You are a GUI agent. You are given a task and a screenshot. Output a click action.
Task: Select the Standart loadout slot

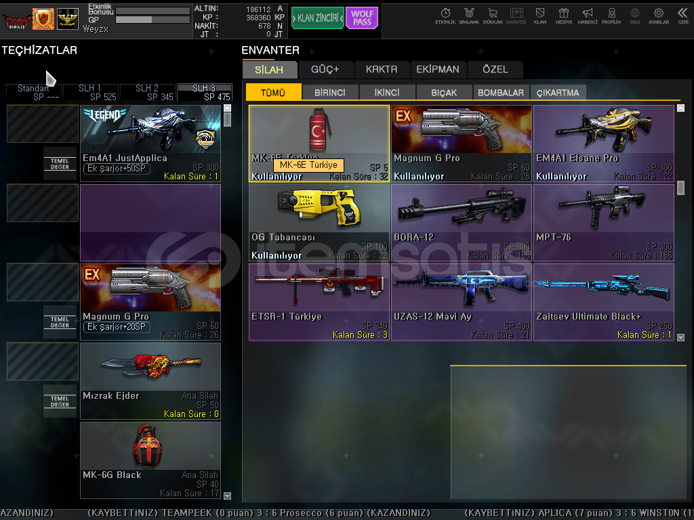pyautogui.click(x=34, y=92)
